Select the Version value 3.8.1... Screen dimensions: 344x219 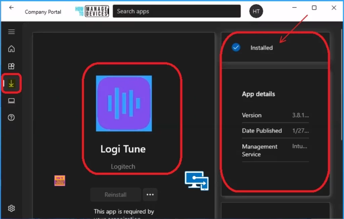tap(300, 115)
